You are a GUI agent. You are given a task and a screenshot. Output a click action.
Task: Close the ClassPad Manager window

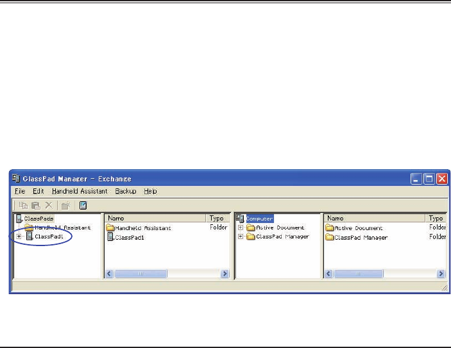[x=442, y=179]
